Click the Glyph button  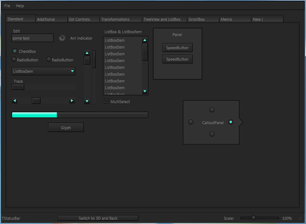[66, 127]
